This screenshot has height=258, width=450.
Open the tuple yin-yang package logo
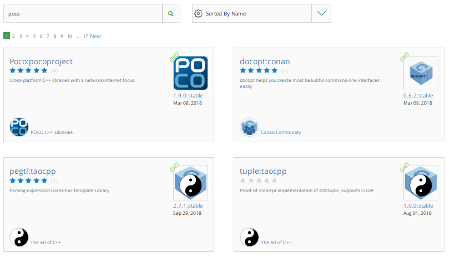[421, 183]
